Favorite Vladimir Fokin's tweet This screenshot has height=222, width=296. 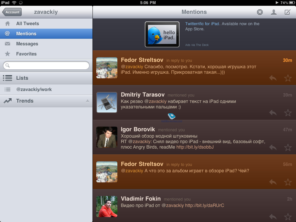[x=288, y=217]
